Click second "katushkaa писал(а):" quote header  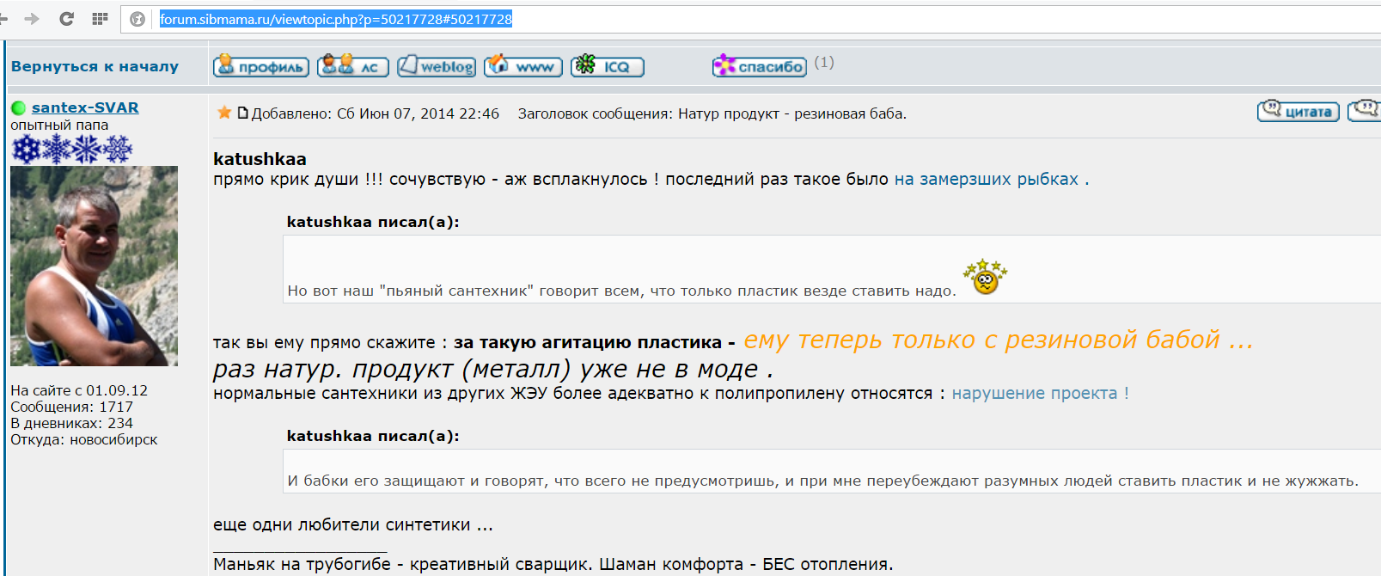point(373,436)
